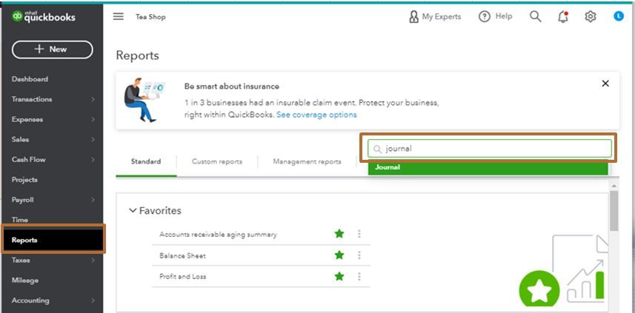Image resolution: width=635 pixels, height=313 pixels.
Task: Open the Settings gear
Action: [591, 16]
